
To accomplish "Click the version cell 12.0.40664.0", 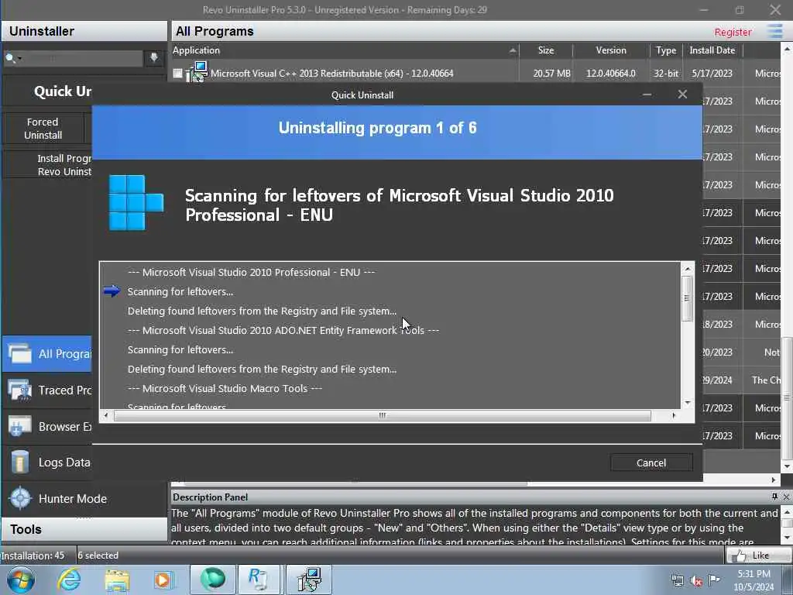I will [610, 74].
